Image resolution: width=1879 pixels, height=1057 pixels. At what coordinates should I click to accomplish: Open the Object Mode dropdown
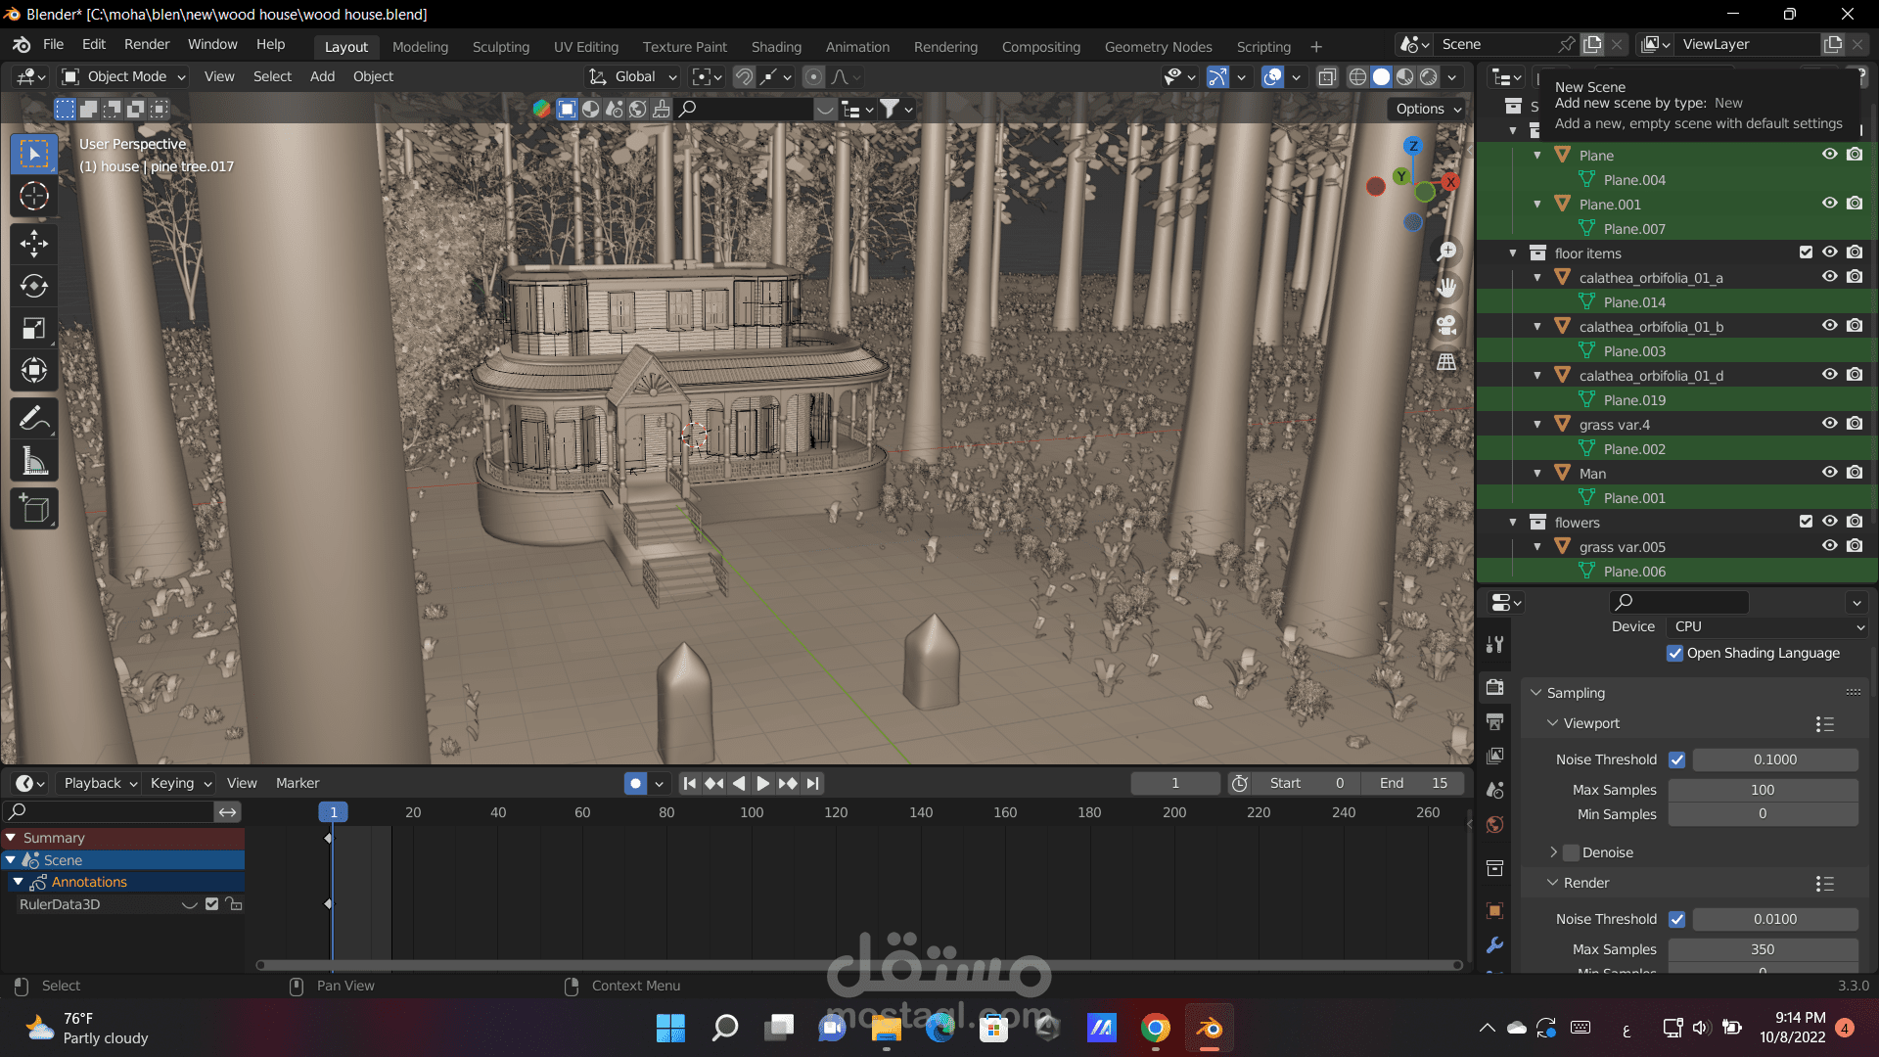pos(124,76)
